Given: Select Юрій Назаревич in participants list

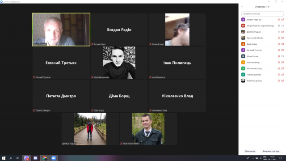Looking at the screenshot, I should pos(262,80).
